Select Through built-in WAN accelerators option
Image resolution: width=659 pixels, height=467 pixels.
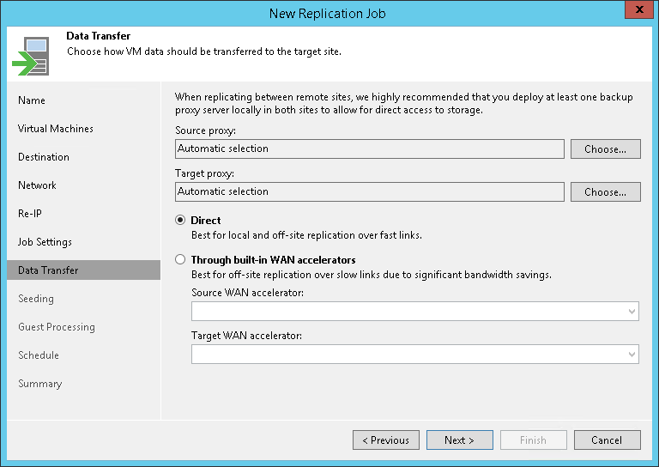pyautogui.click(x=180, y=259)
